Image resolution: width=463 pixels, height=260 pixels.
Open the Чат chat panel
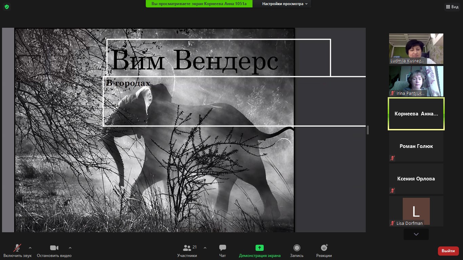coord(223,251)
